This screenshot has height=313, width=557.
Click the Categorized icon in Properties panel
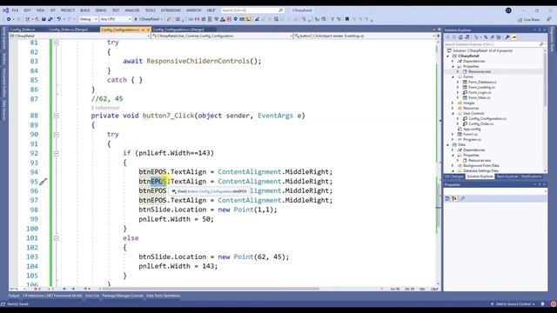point(447,198)
